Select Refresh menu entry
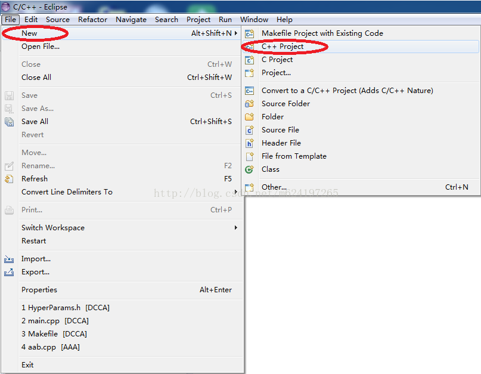This screenshot has height=374, width=481. tap(122, 179)
